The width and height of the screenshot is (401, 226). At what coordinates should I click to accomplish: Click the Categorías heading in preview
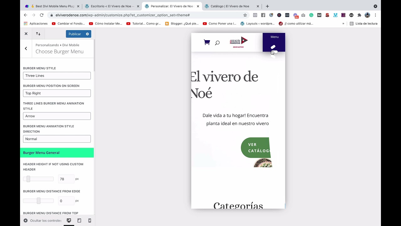[x=238, y=205]
